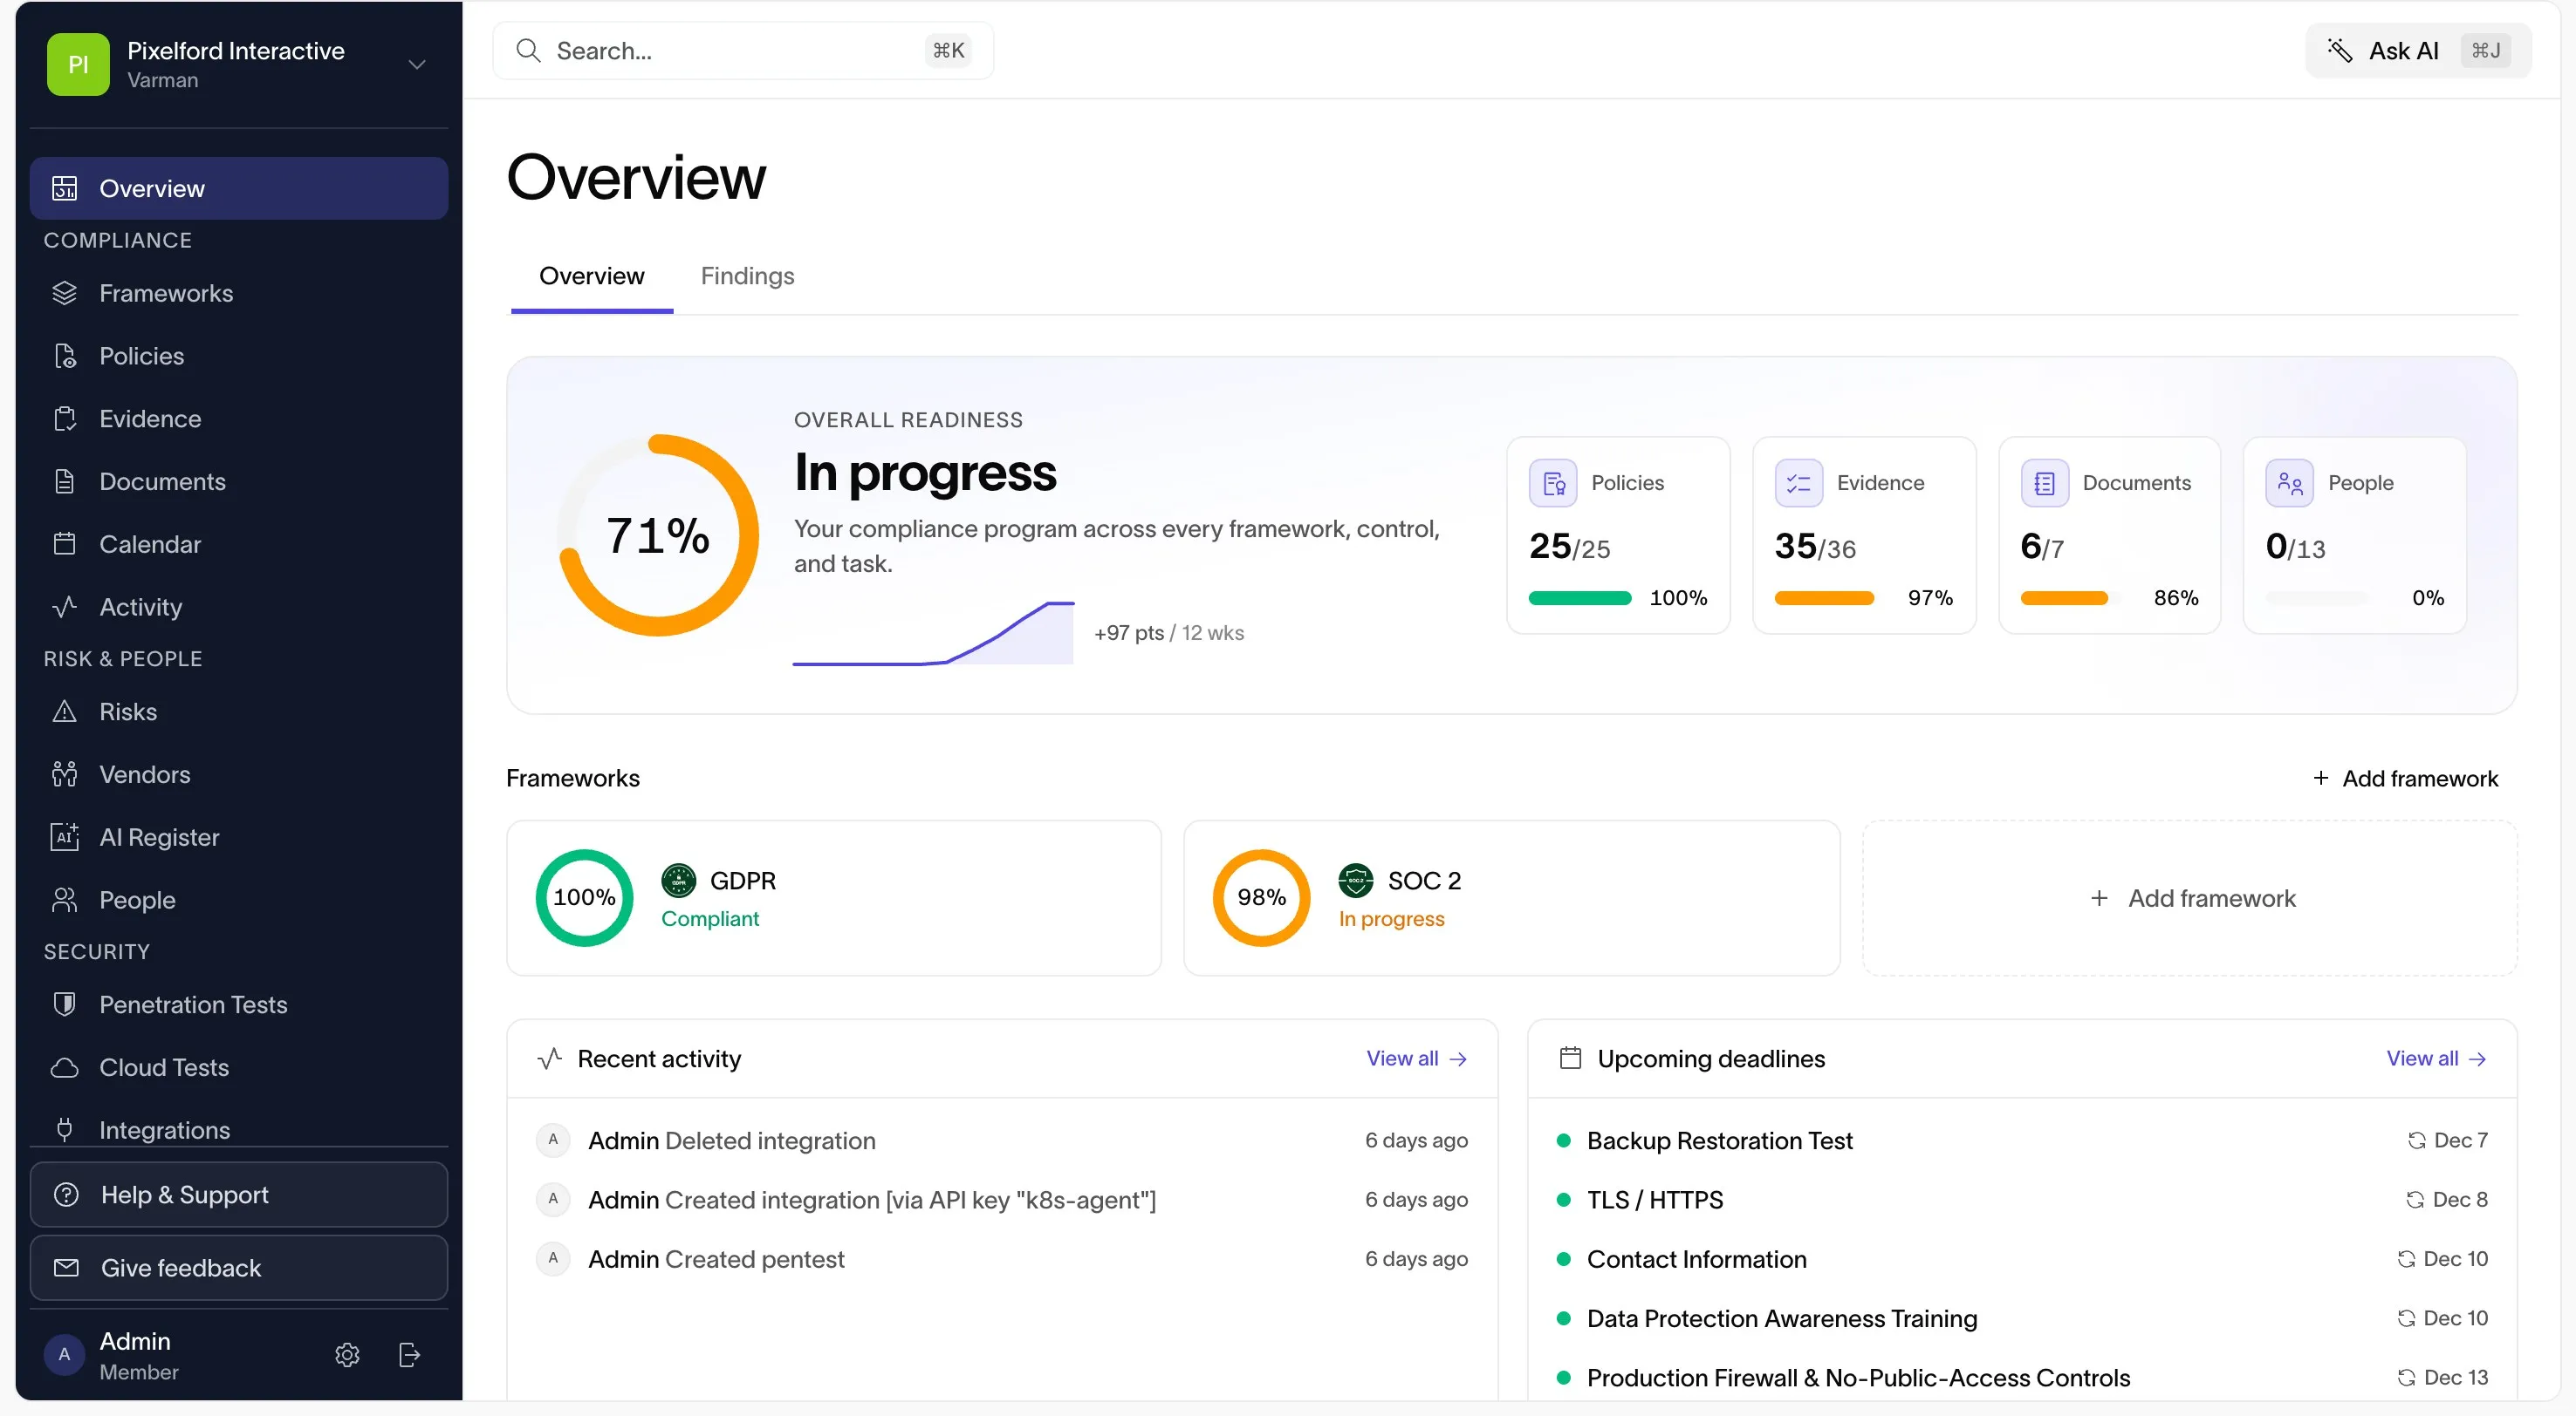Open the People 0/13 stat card

tap(2355, 534)
